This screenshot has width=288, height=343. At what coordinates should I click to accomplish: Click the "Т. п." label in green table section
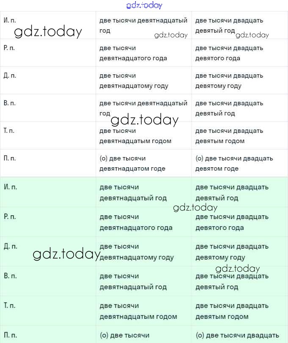pyautogui.click(x=10, y=306)
